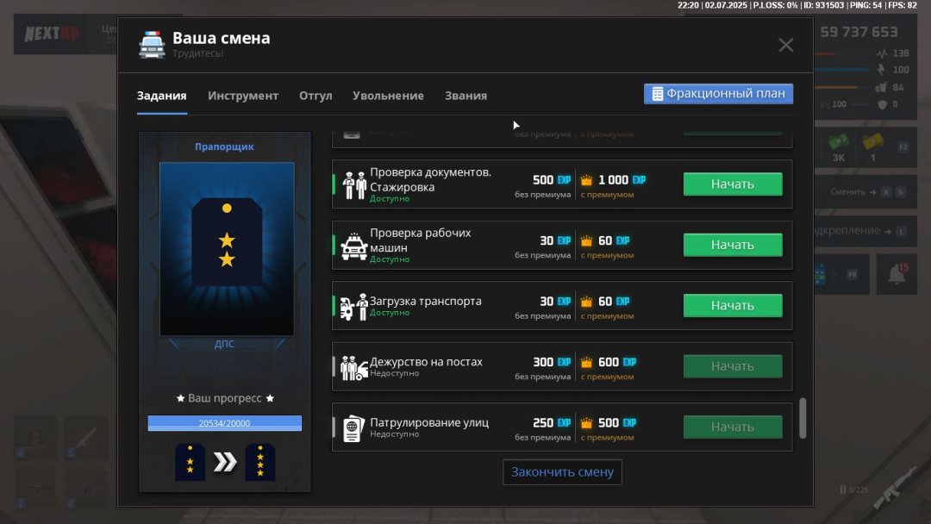This screenshot has width=931, height=524.
Task: Start Загрузка транспорта task
Action: 733,305
